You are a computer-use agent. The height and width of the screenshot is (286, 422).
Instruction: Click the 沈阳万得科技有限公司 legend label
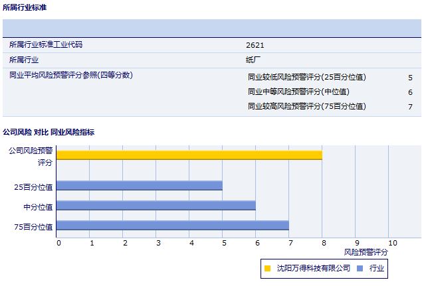pyautogui.click(x=314, y=268)
